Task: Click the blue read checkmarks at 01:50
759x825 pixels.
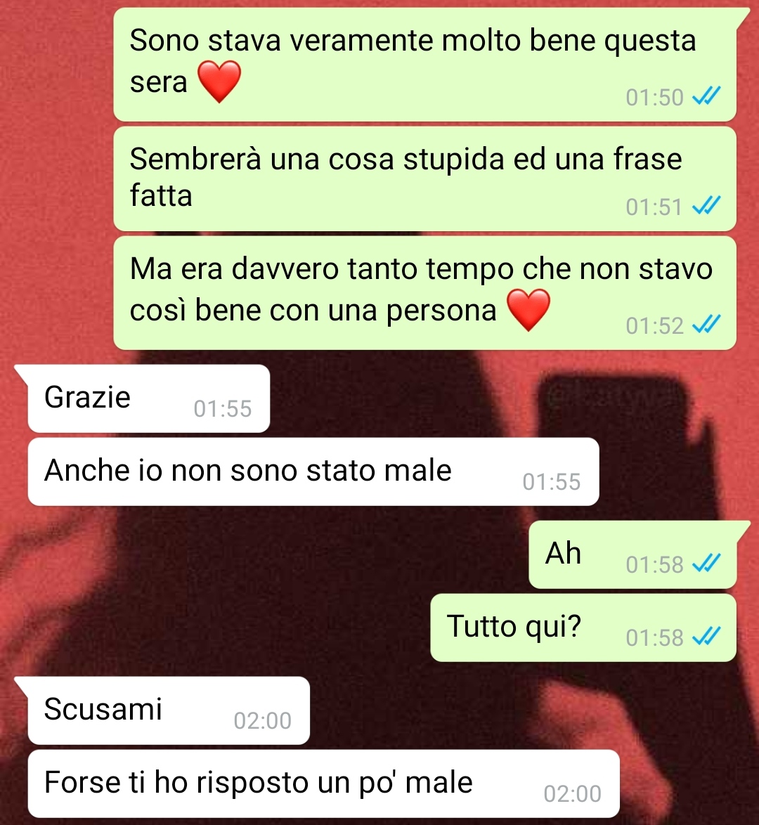Action: pyautogui.click(x=706, y=97)
